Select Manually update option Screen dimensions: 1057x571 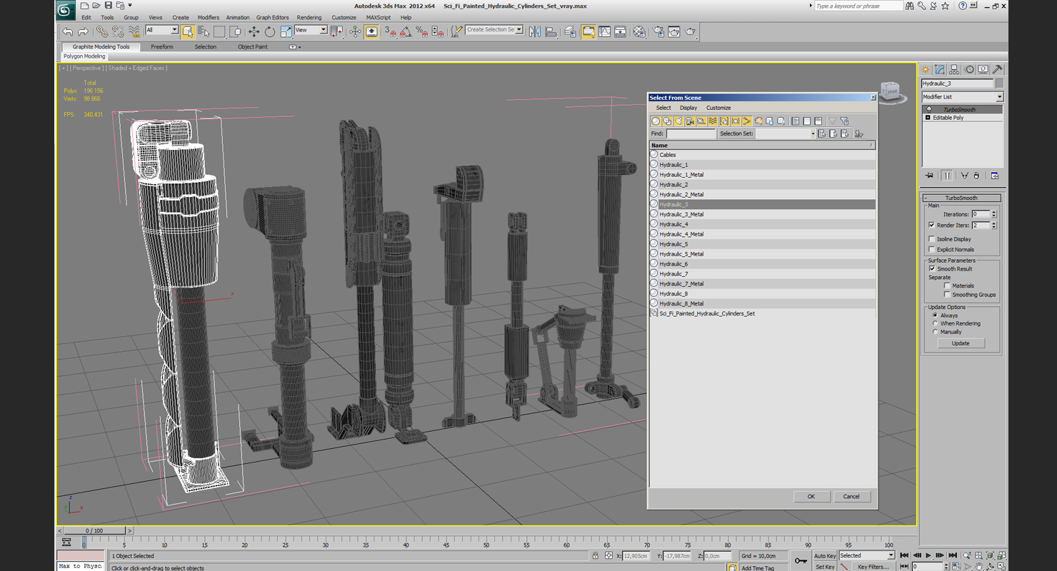coord(935,332)
